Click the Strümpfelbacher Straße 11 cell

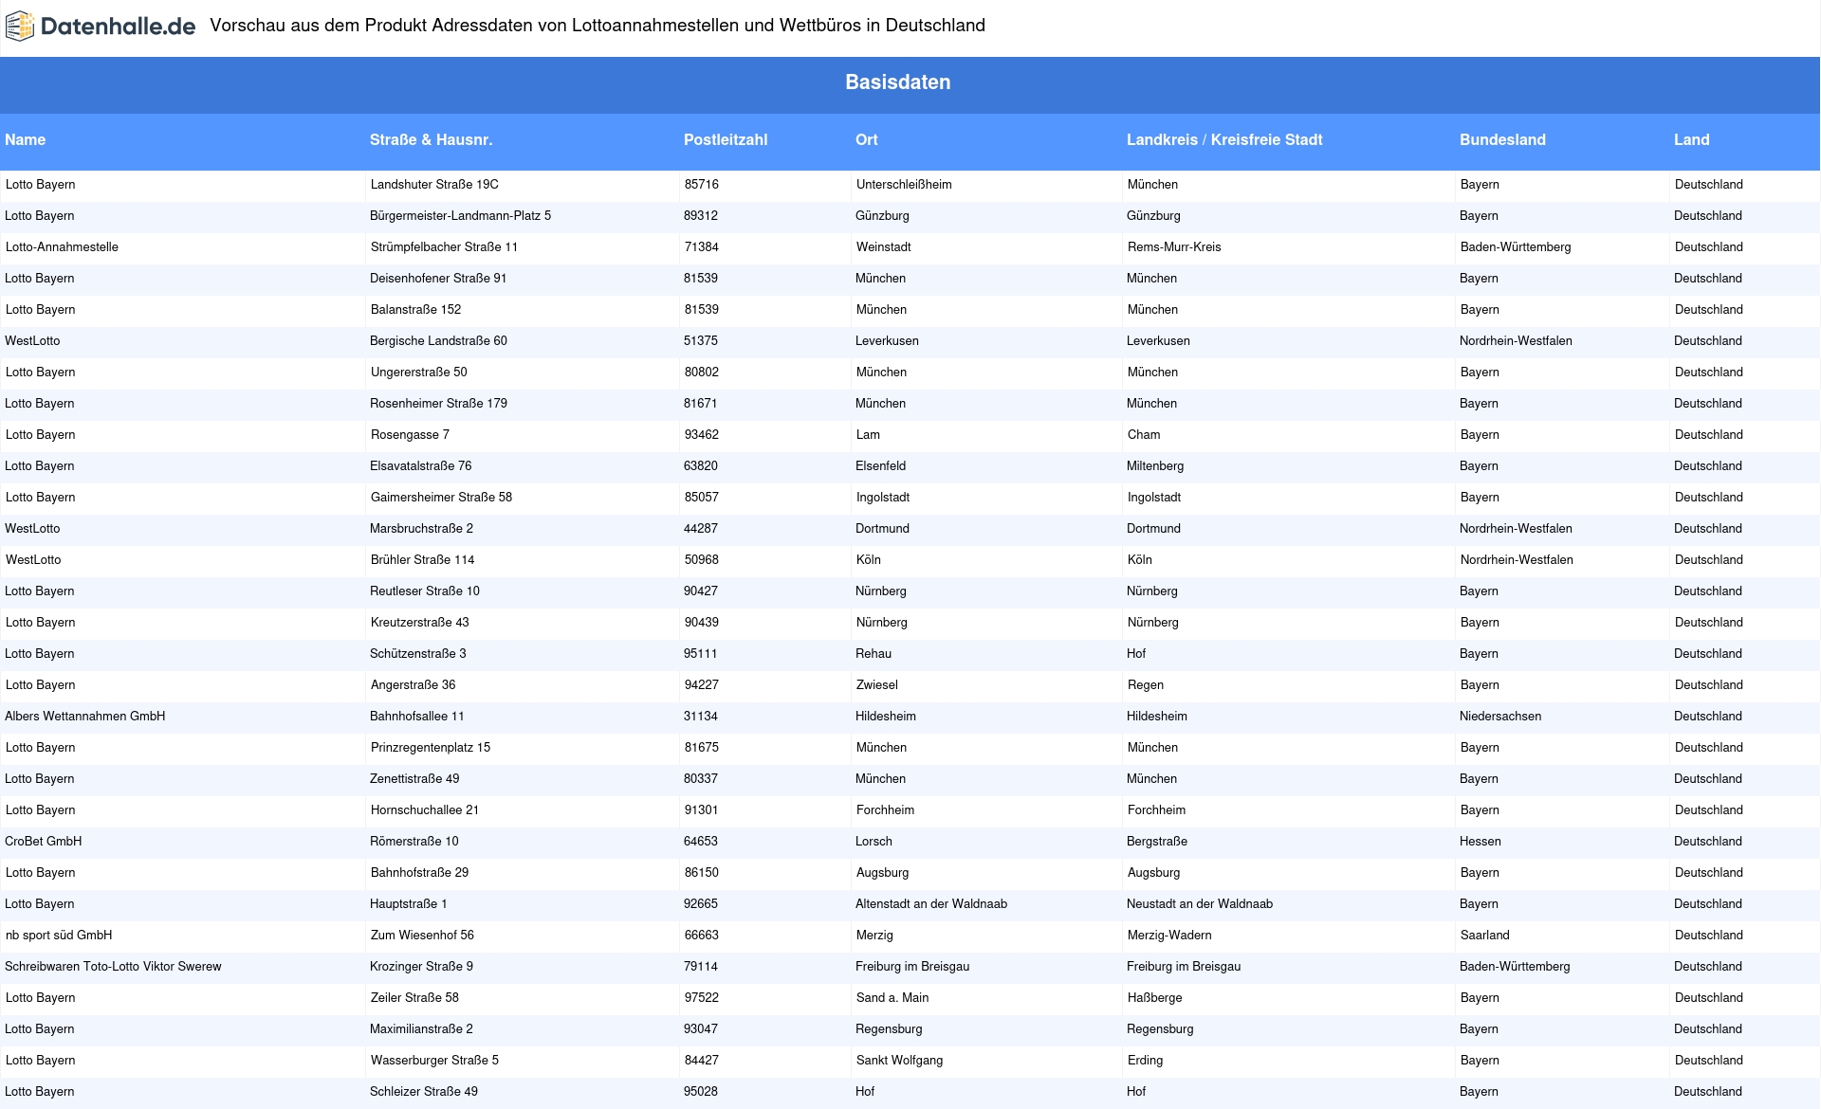(x=444, y=247)
